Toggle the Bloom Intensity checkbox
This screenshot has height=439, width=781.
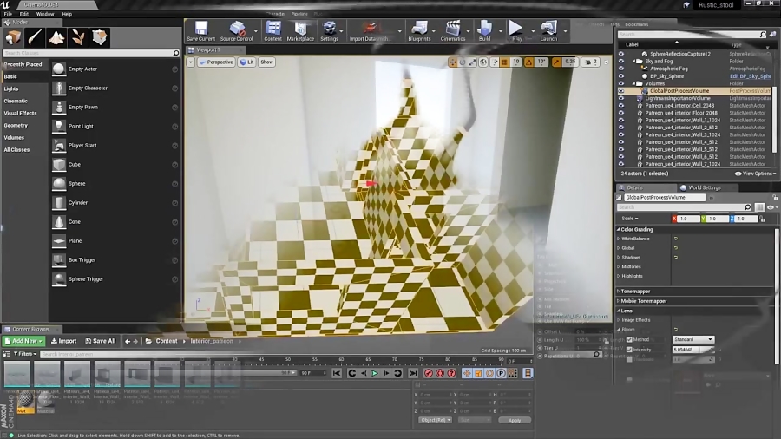click(629, 350)
